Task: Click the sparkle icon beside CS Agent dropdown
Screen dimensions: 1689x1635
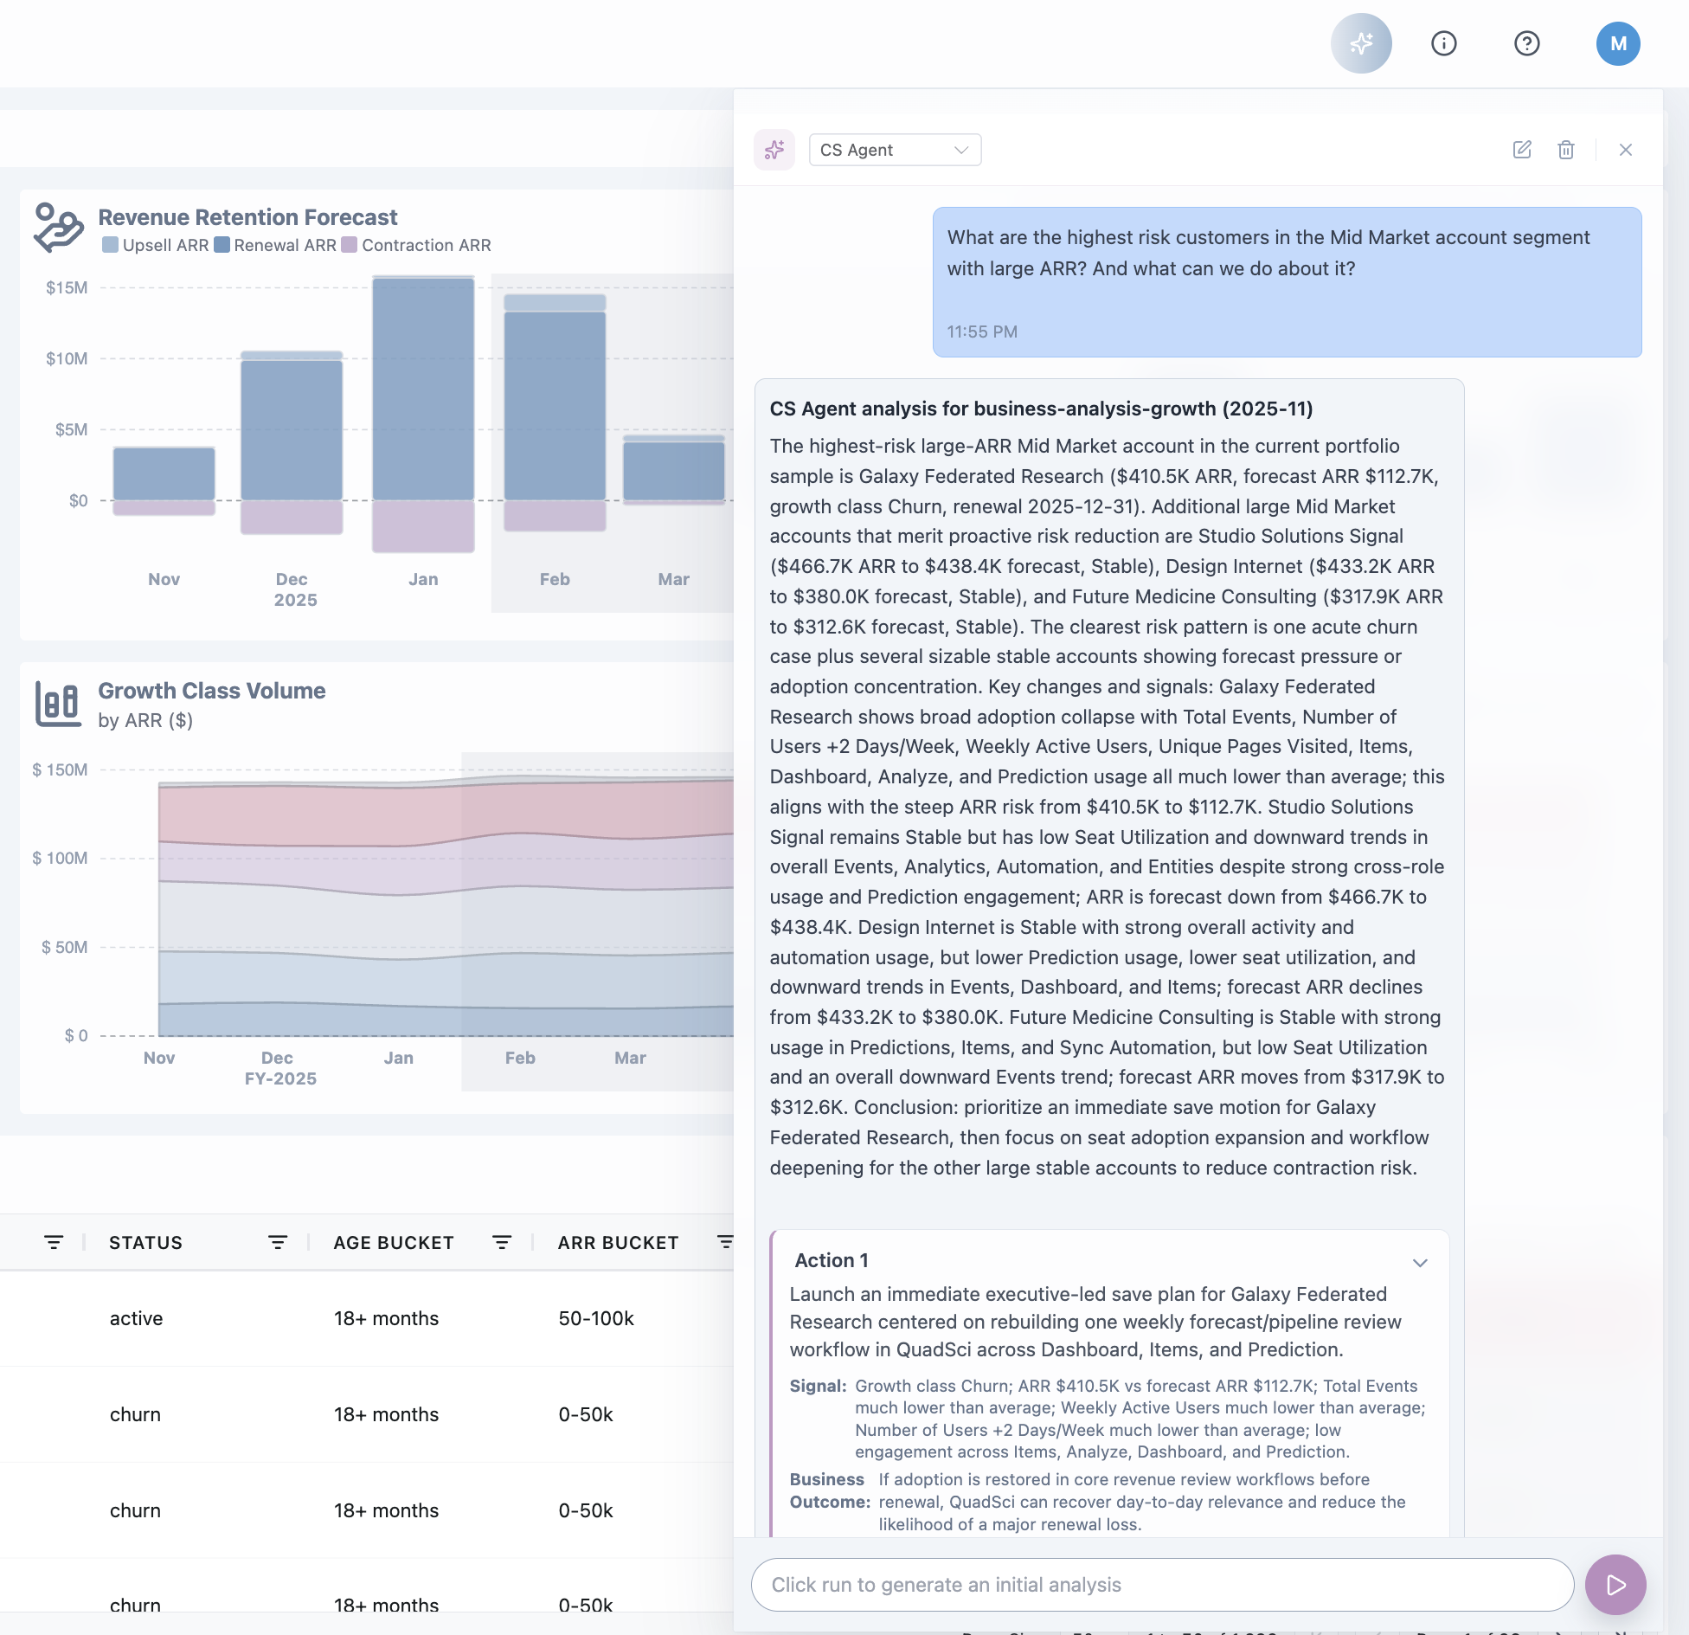Action: [x=774, y=150]
